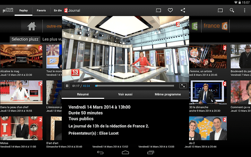The height and width of the screenshot is (157, 251).
Task: Open the three-dot overflow menu
Action: tap(245, 10)
